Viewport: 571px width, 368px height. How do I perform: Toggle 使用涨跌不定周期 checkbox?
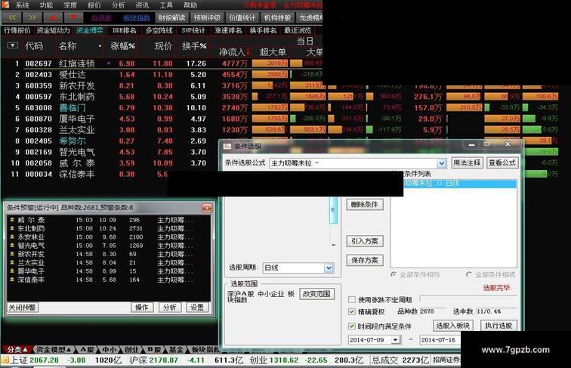click(x=352, y=299)
